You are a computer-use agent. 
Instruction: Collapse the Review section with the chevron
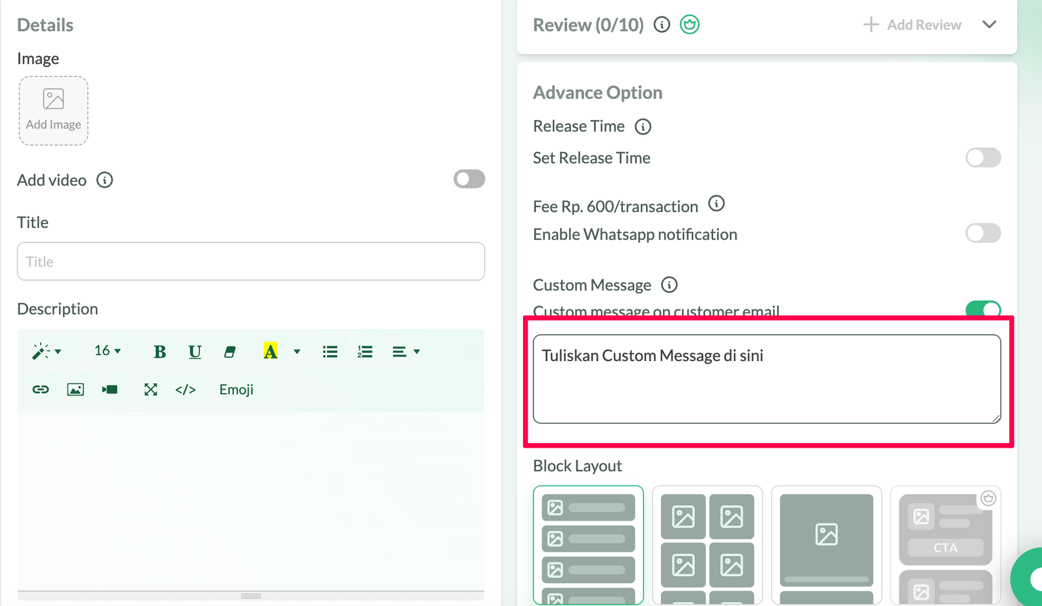point(989,25)
